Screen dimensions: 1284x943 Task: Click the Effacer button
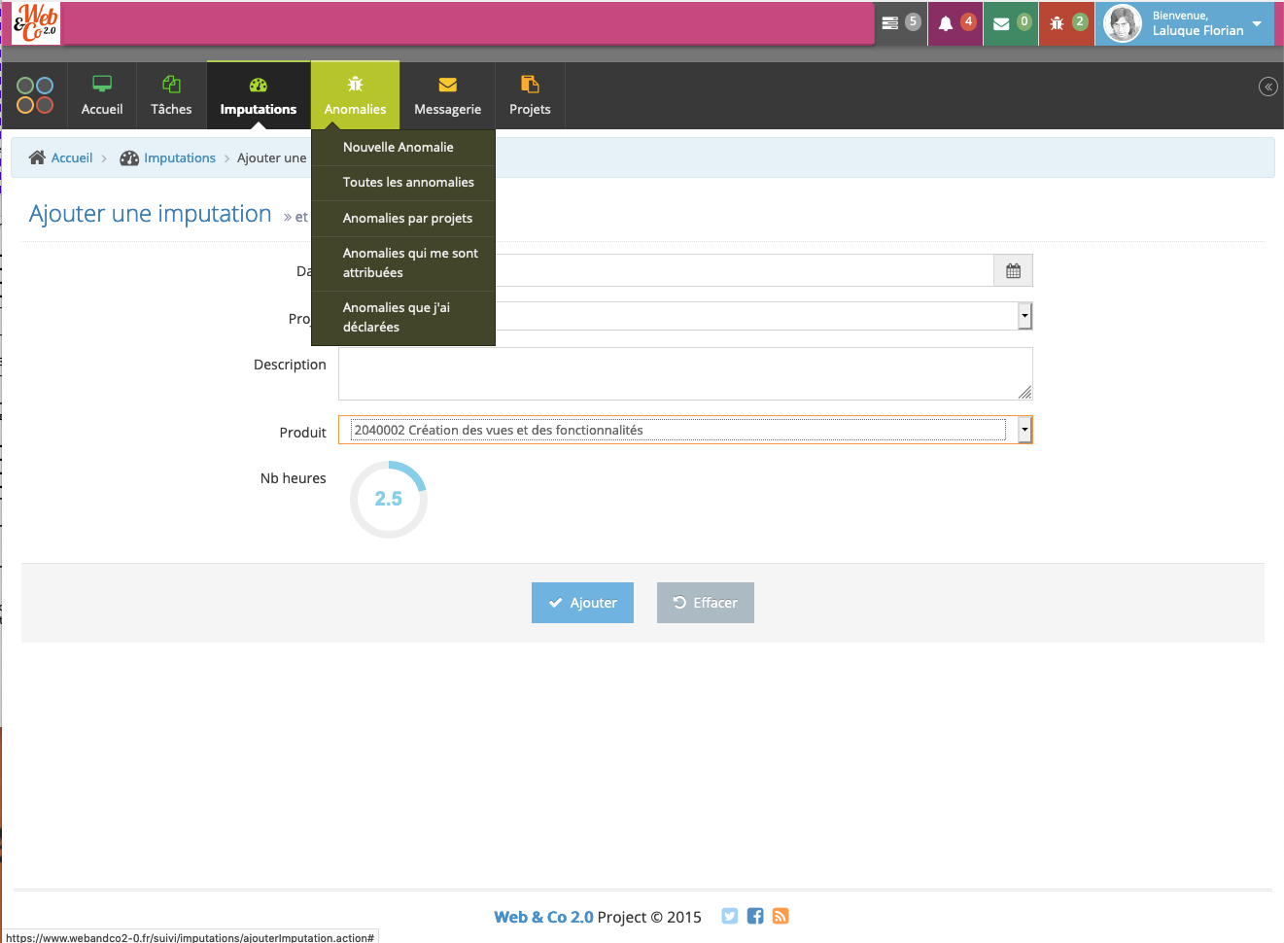coord(706,603)
